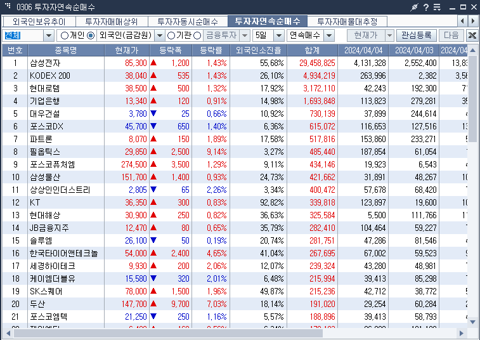Click 274,500 price of 포스코퓨처엠

134,164
